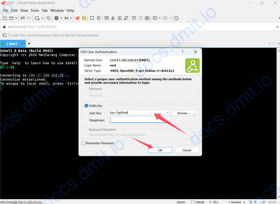
Task: Enable the Remember Password checkbox
Action: coord(83,143)
